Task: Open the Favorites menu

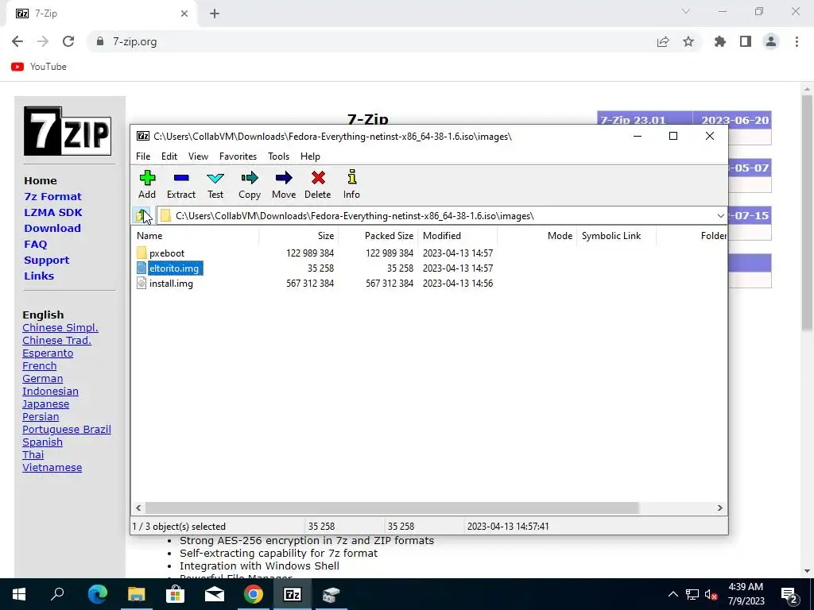Action: [x=238, y=156]
